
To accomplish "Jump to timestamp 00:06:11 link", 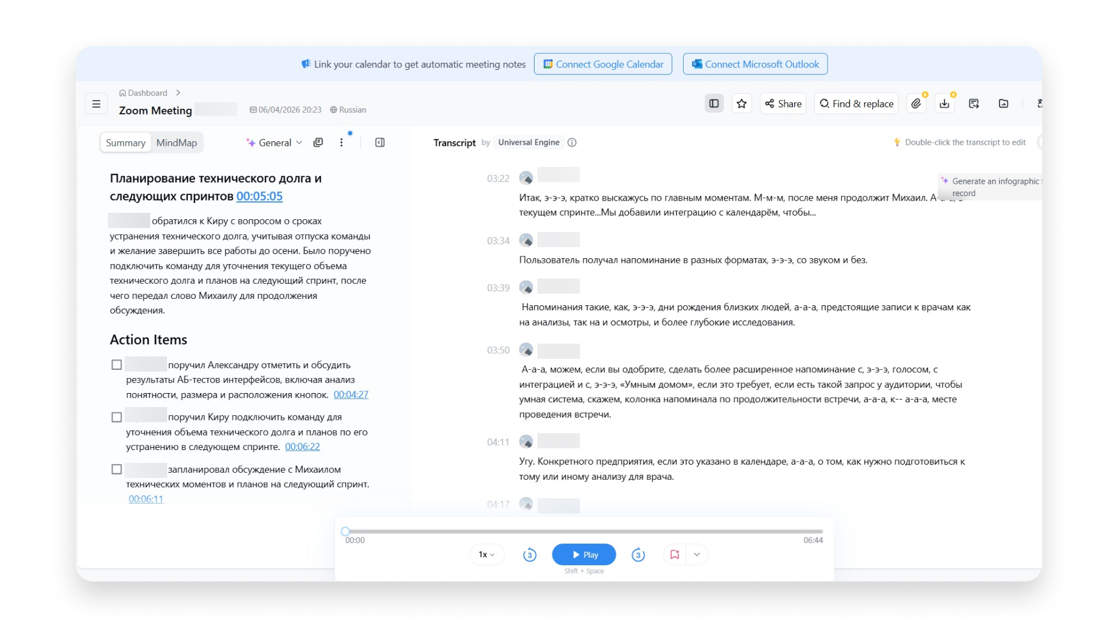I will tap(146, 499).
